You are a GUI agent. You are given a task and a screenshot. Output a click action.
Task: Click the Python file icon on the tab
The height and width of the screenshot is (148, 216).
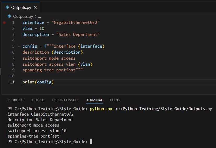click(x=7, y=7)
